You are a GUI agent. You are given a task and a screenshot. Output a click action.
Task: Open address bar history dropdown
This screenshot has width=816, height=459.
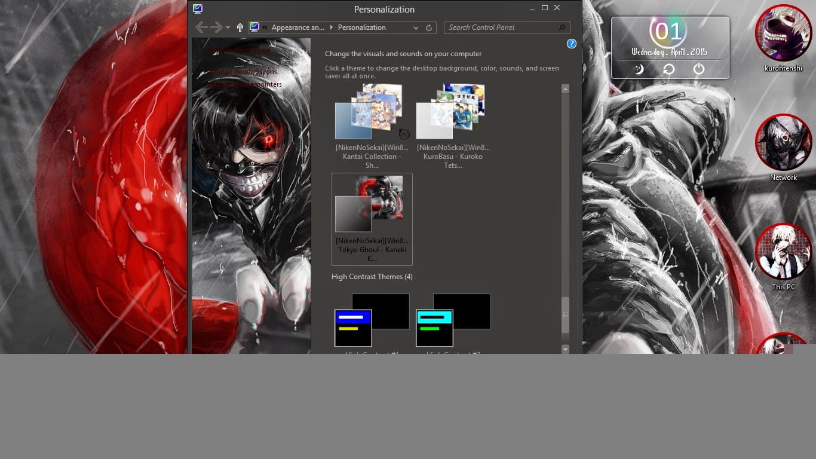click(x=416, y=28)
